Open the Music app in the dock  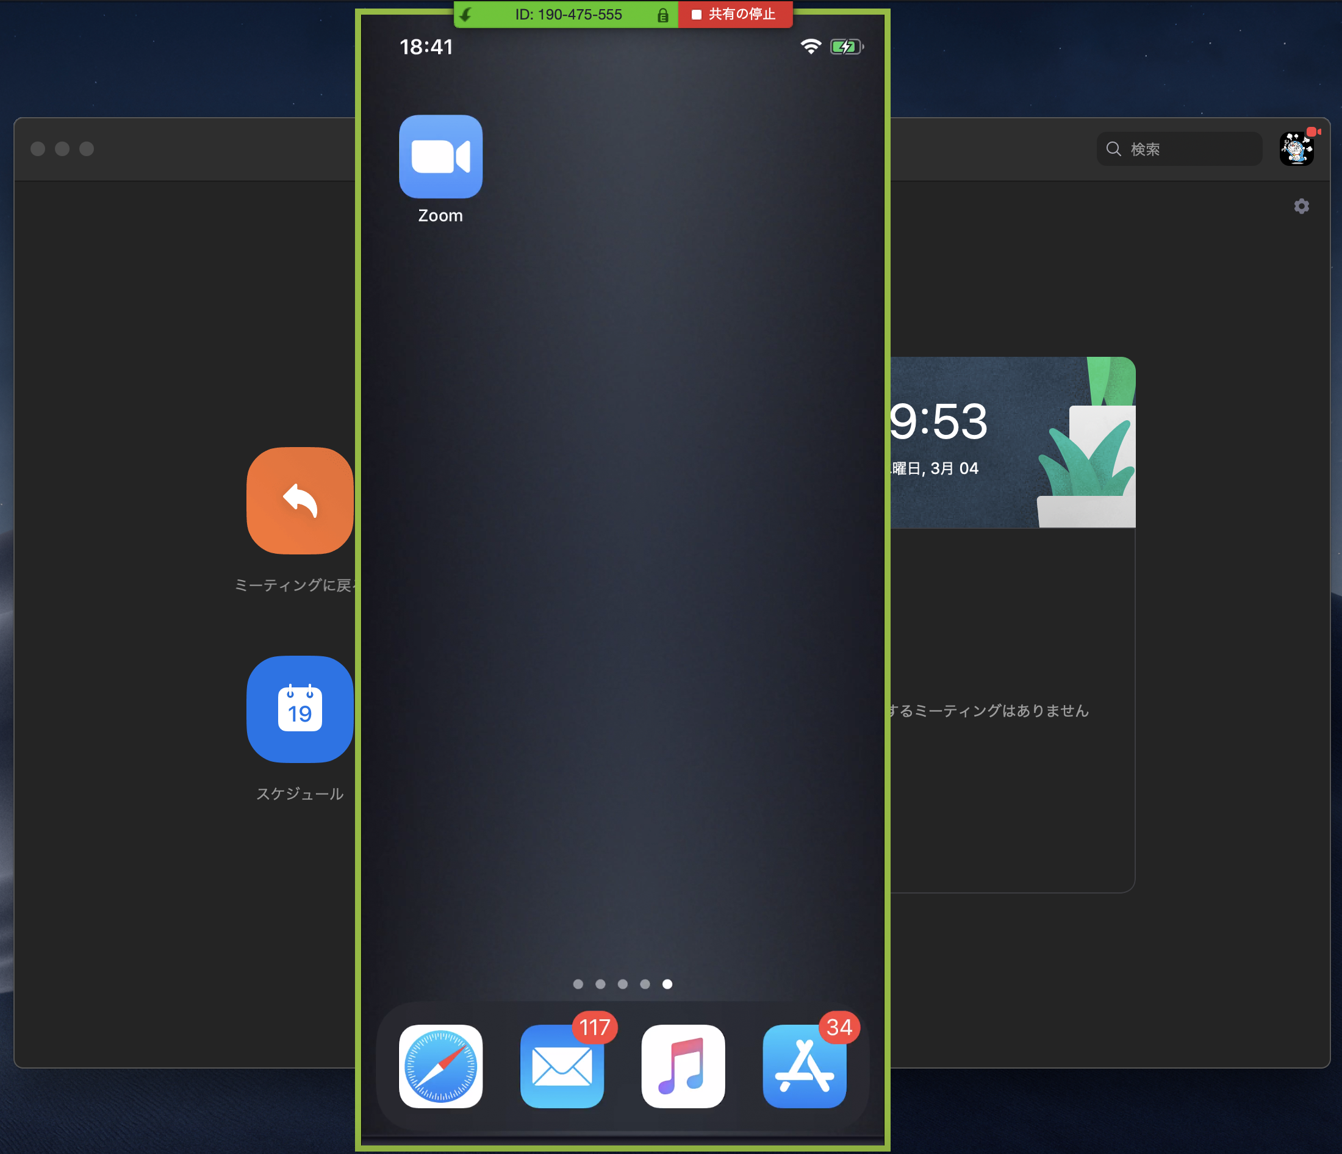click(683, 1066)
